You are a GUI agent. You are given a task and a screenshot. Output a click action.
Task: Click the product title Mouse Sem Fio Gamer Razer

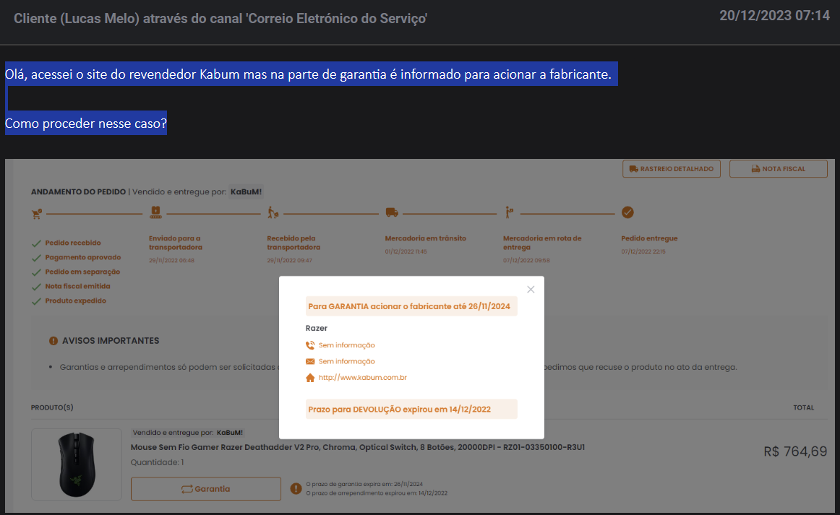358,447
